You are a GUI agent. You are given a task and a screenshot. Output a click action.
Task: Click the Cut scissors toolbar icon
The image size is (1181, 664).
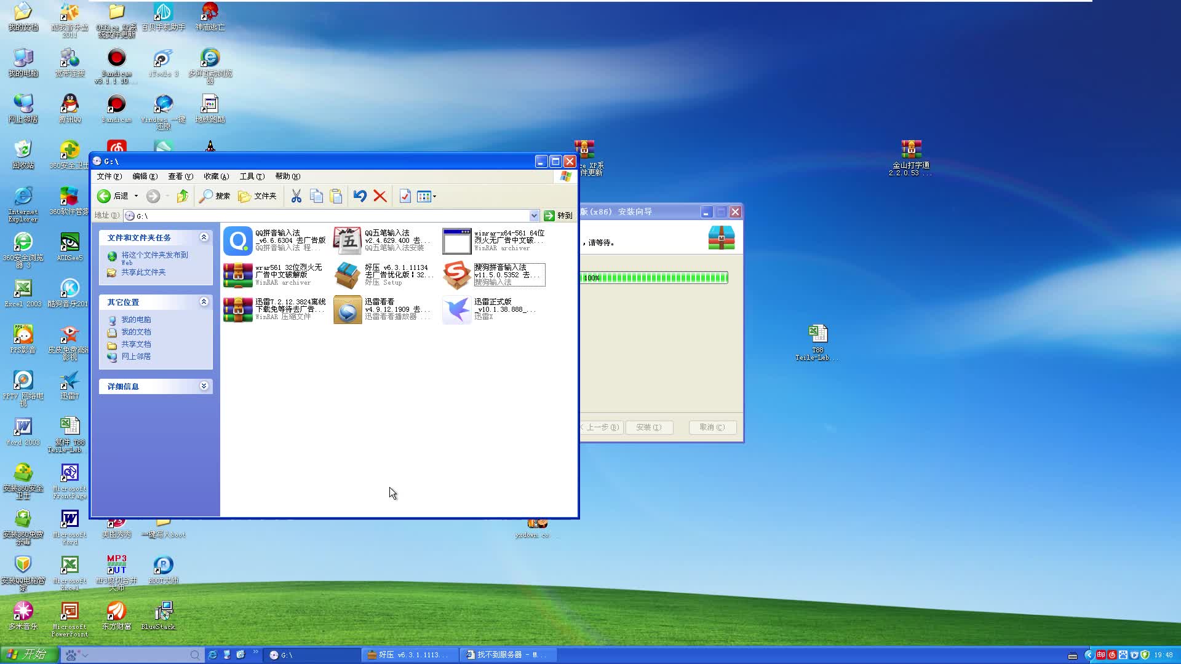click(x=296, y=196)
